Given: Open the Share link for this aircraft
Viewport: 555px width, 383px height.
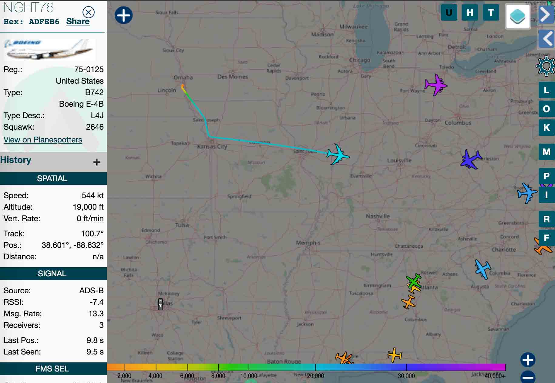Looking at the screenshot, I should click(x=78, y=22).
